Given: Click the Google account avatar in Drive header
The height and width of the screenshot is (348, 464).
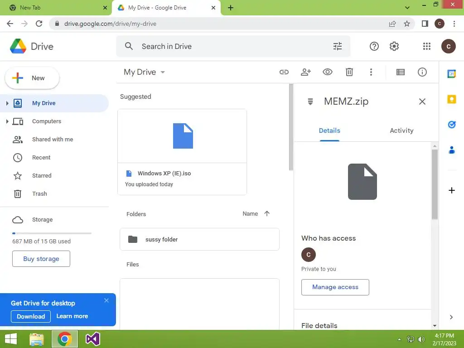Looking at the screenshot, I should pyautogui.click(x=448, y=46).
